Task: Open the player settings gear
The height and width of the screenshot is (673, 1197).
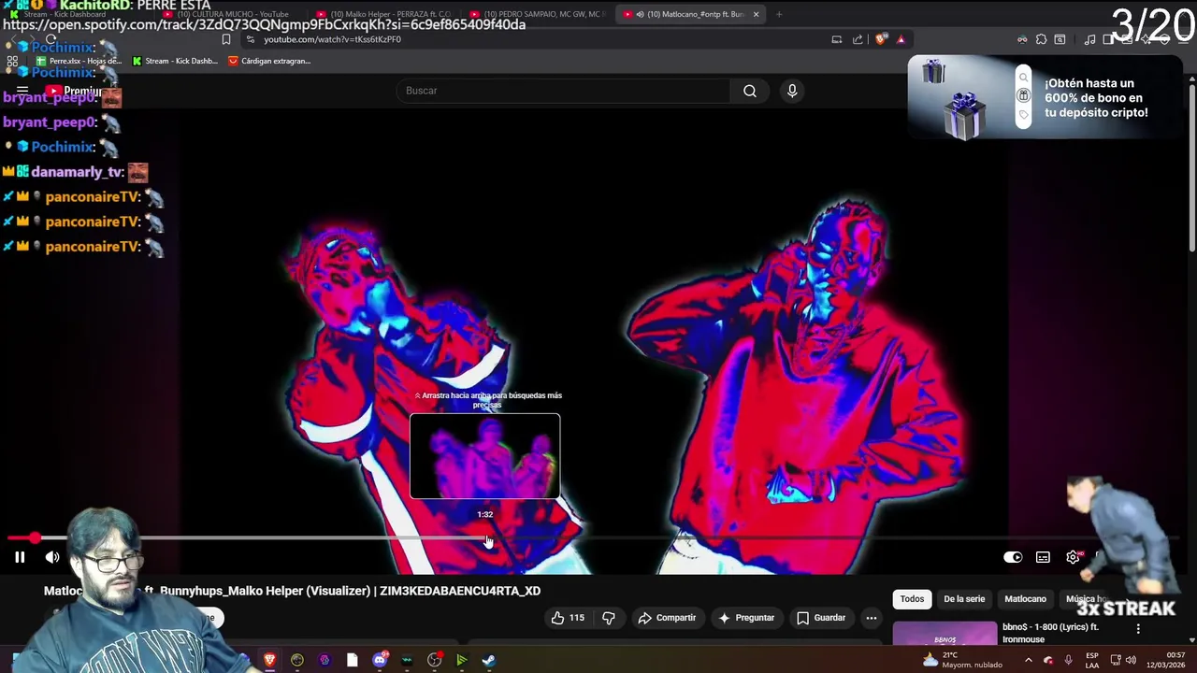Action: tap(1073, 557)
